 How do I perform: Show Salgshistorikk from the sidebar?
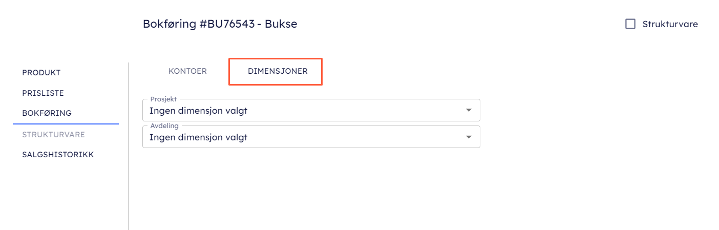coord(58,154)
